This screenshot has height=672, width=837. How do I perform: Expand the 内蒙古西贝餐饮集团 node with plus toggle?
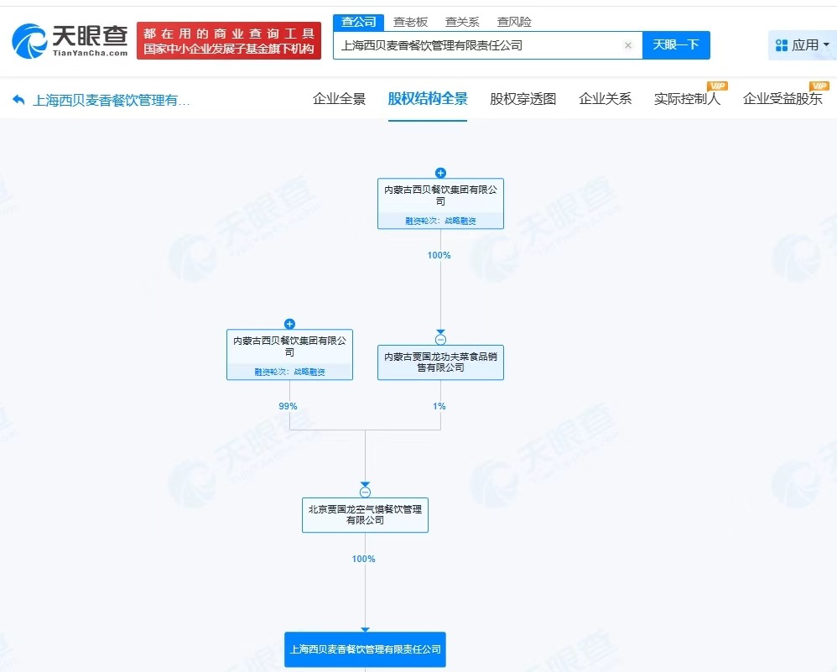coord(289,324)
